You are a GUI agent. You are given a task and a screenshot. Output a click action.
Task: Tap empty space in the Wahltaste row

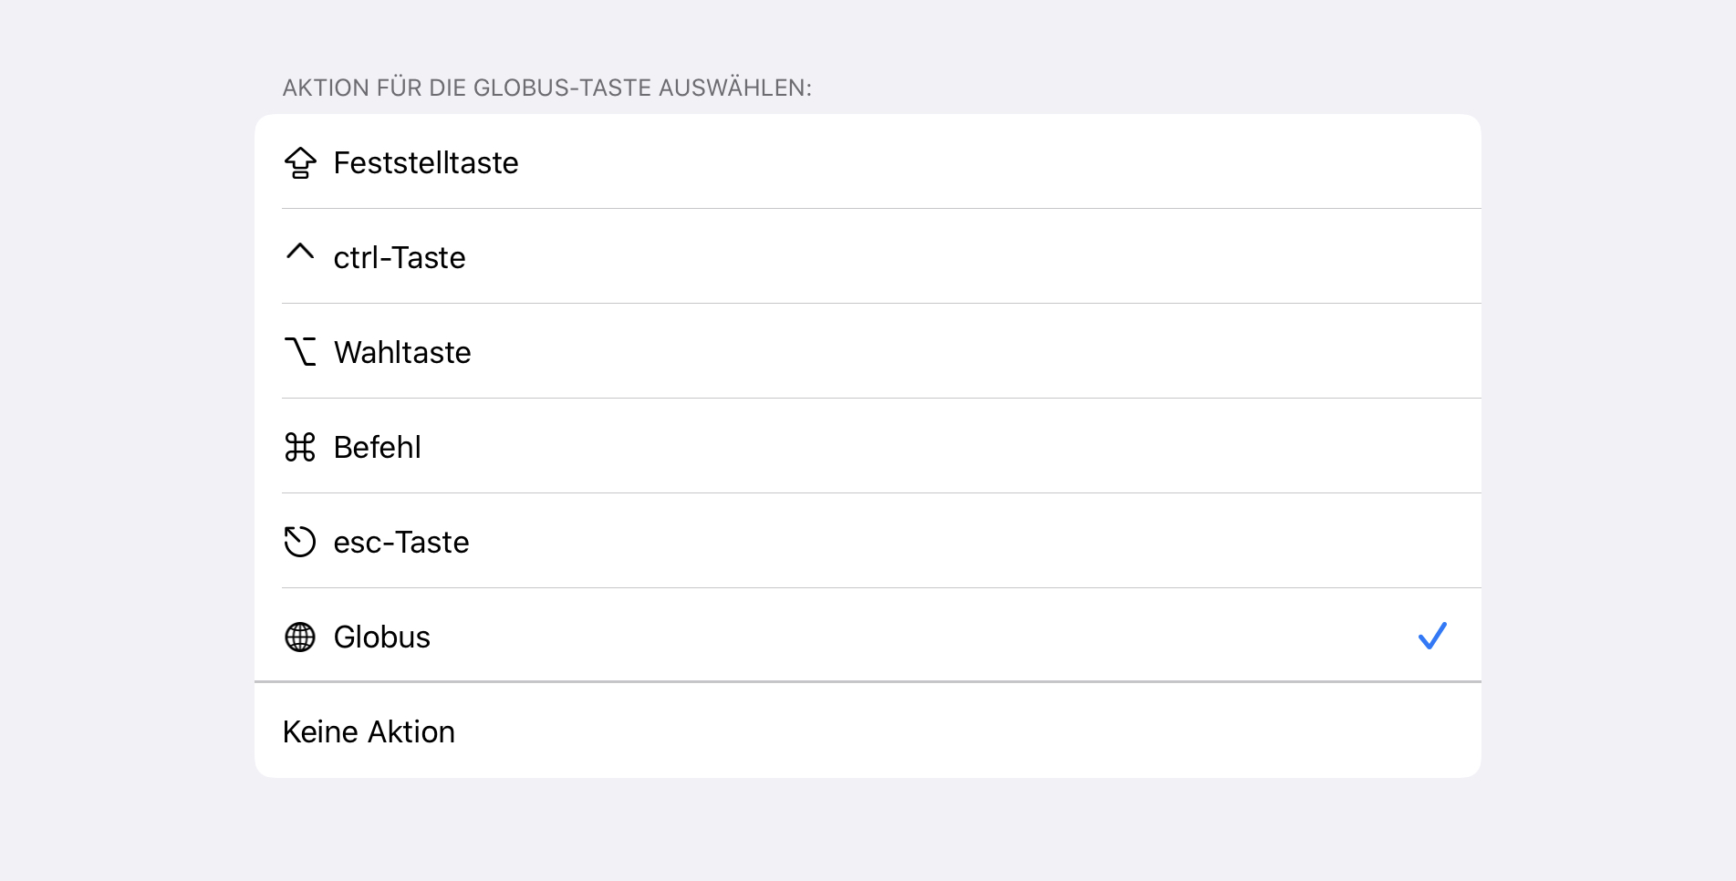(967, 352)
